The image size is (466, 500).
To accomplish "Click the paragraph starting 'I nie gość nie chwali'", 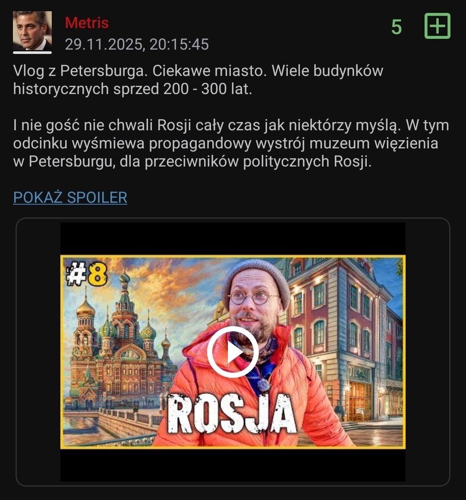I will click(x=231, y=143).
